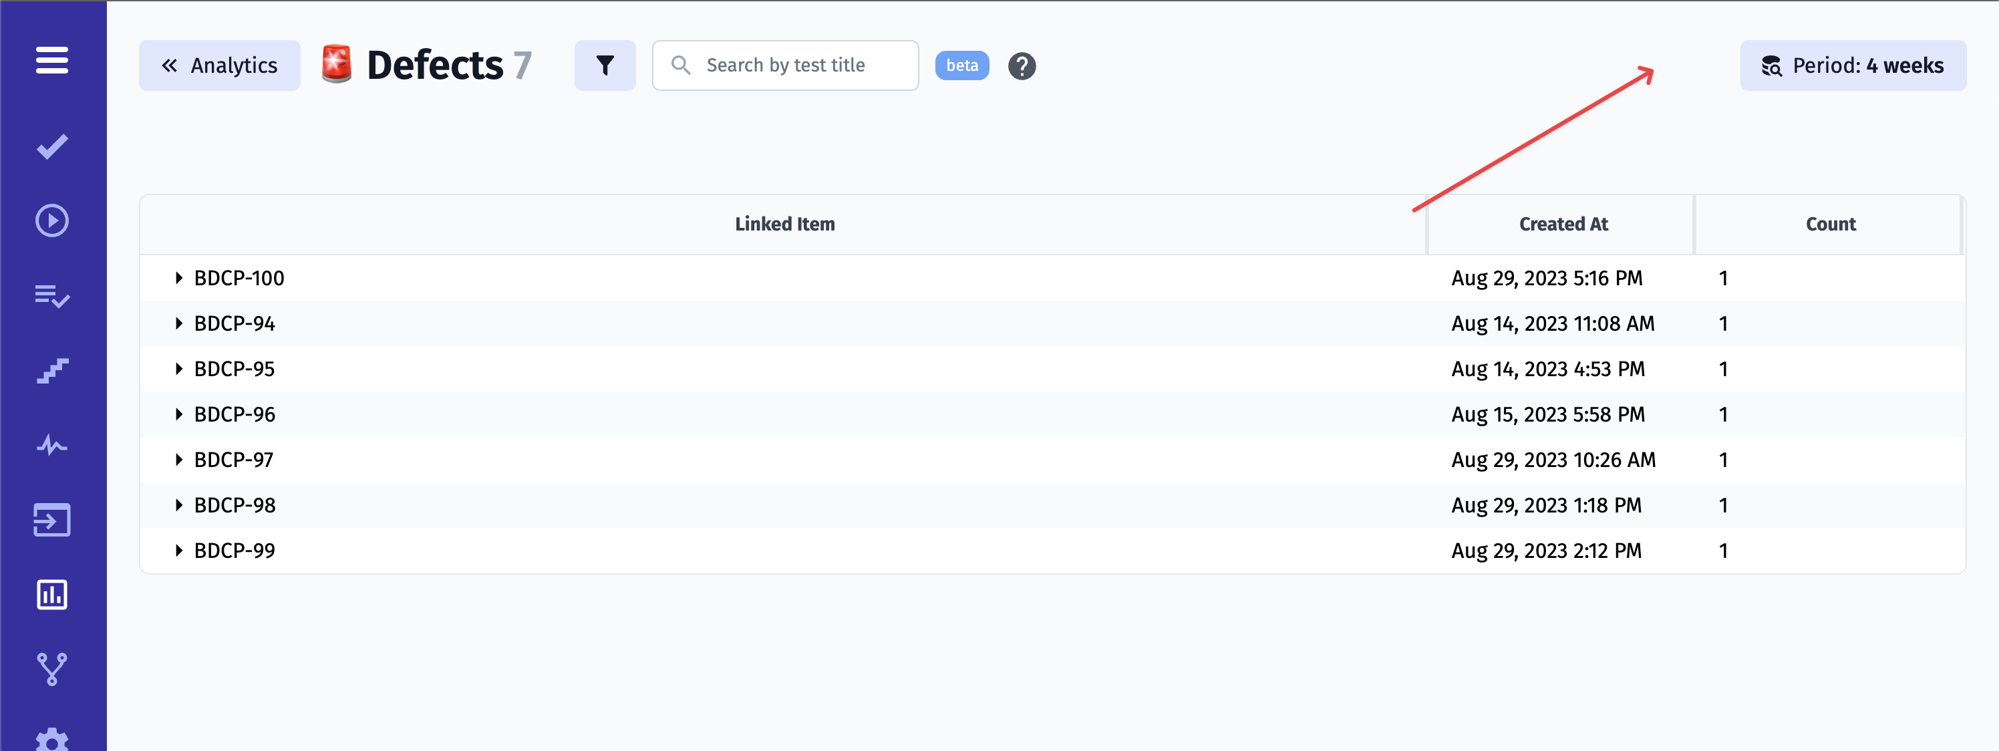
Task: Open the Branches fork sidebar icon
Action: [52, 669]
